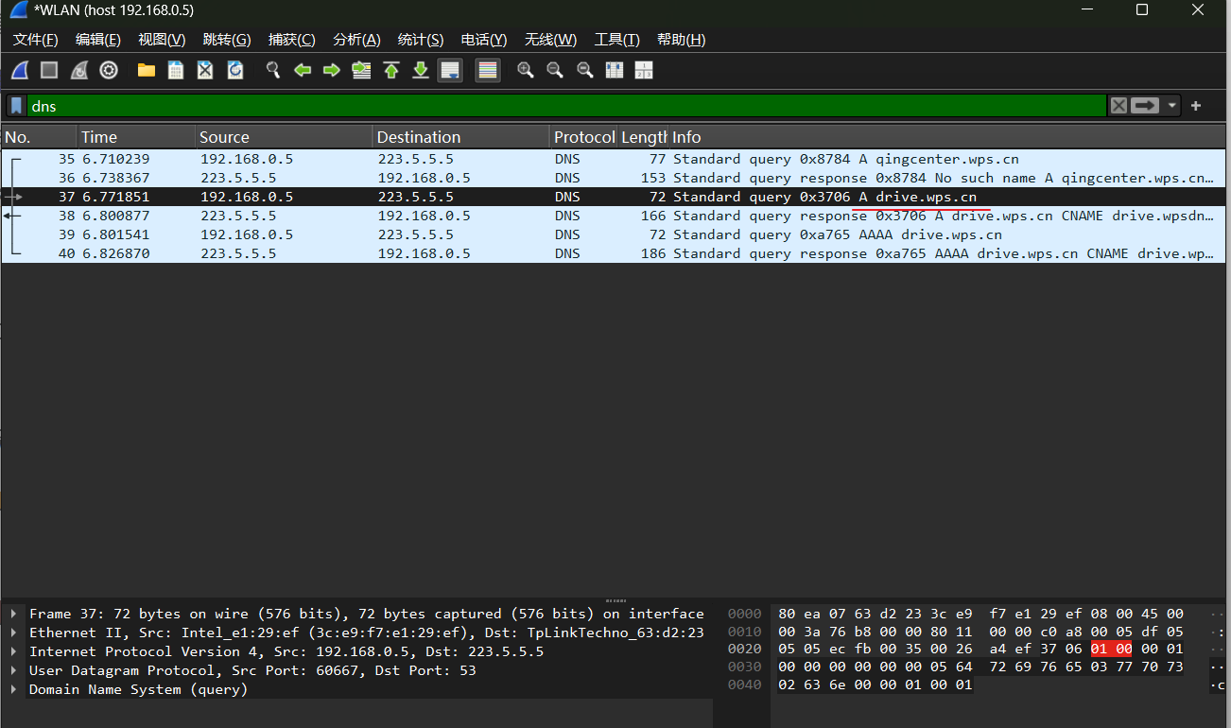Screen dimensions: 1231x728
Task: Sort packets by the No. column
Action: click(39, 137)
